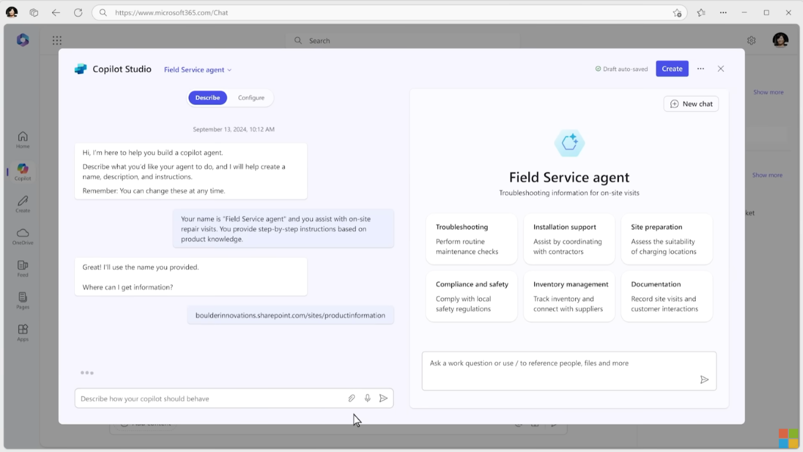Switch to the Configure tab
The width and height of the screenshot is (803, 452).
[x=251, y=97]
